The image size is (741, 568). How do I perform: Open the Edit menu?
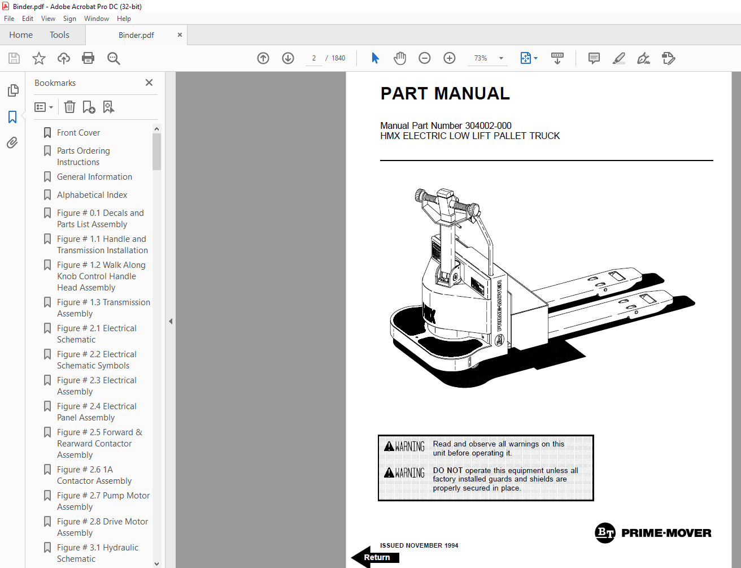[28, 19]
